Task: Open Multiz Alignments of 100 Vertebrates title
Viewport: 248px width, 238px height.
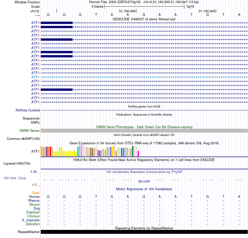Action: coord(144,189)
